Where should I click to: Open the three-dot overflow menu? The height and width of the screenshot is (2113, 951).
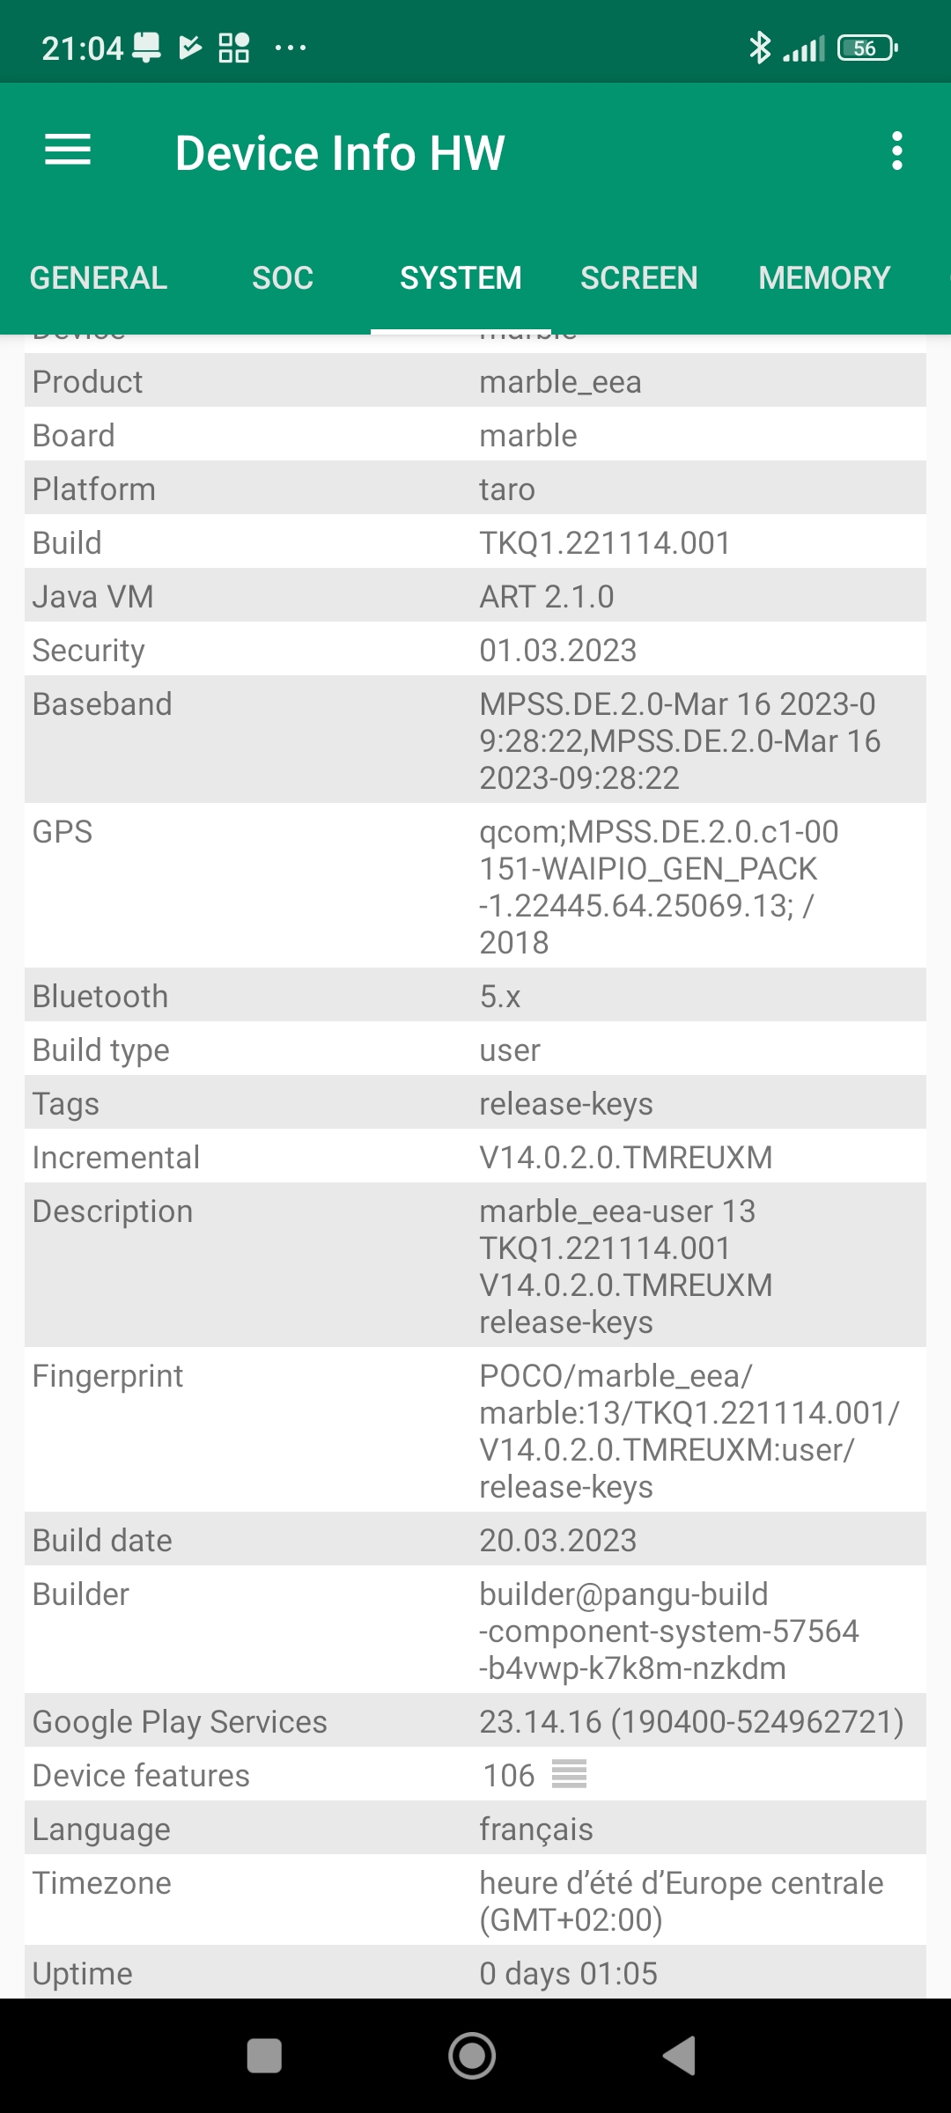coord(896,151)
